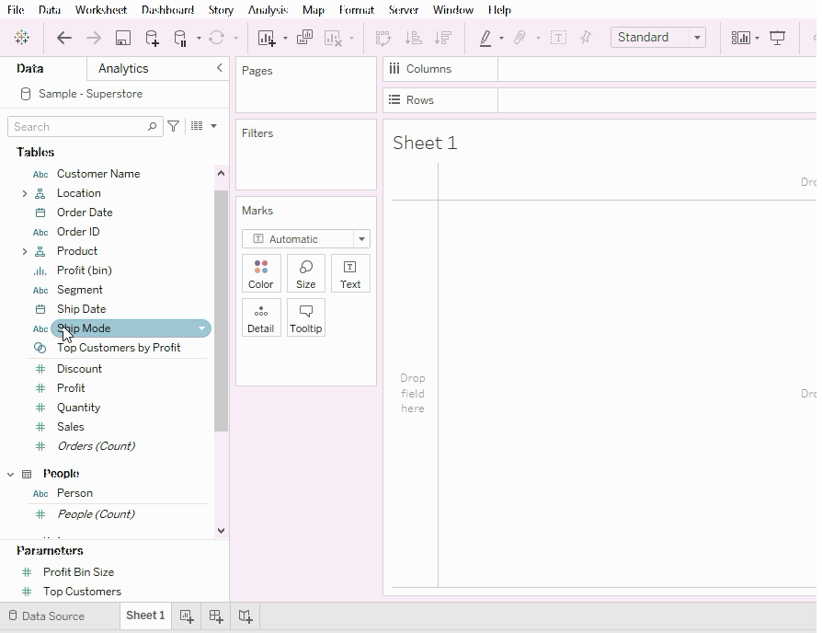This screenshot has height=633, width=822.
Task: Open the Show/hide cards dropdown arrow
Action: click(757, 39)
